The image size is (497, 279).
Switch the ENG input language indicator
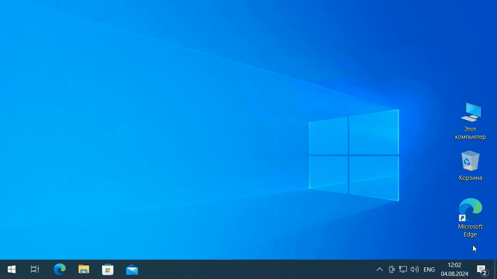tap(429, 269)
